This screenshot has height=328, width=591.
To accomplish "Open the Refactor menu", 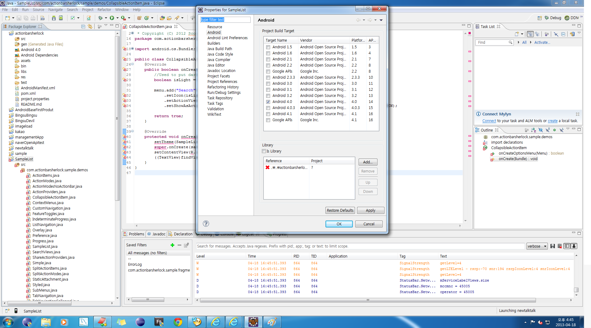I will pyautogui.click(x=104, y=9).
